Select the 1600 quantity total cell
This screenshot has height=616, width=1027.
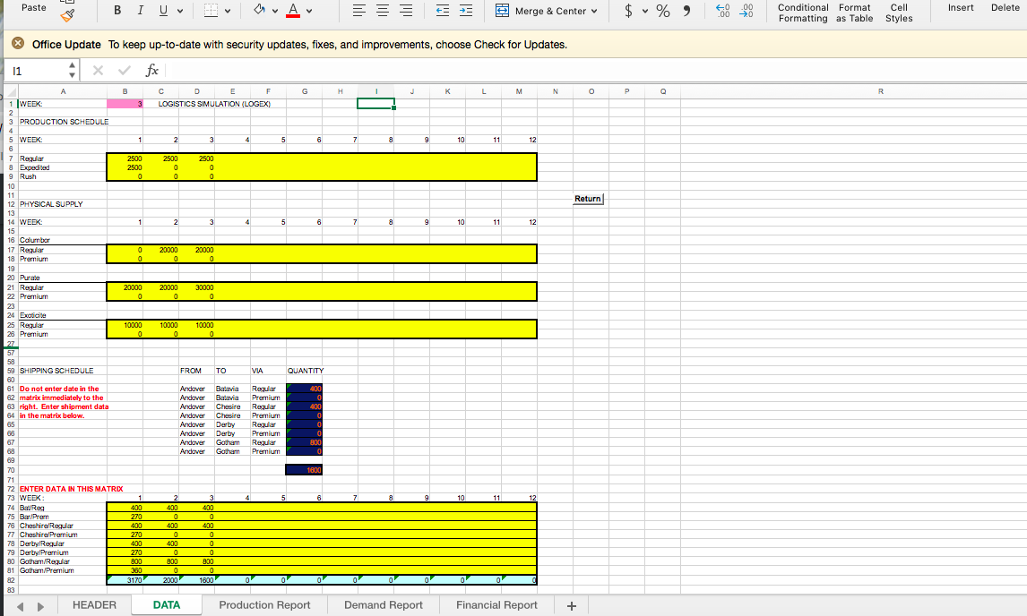[304, 470]
